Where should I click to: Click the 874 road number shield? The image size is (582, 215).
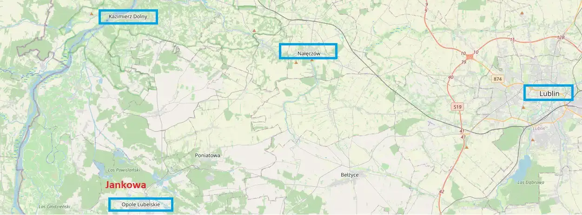[498, 79]
